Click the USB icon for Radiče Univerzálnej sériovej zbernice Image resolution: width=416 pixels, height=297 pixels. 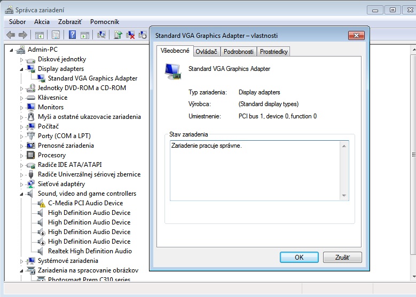31,174
